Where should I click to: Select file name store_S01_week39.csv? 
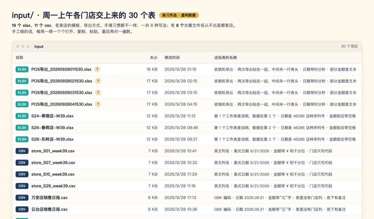53,151
